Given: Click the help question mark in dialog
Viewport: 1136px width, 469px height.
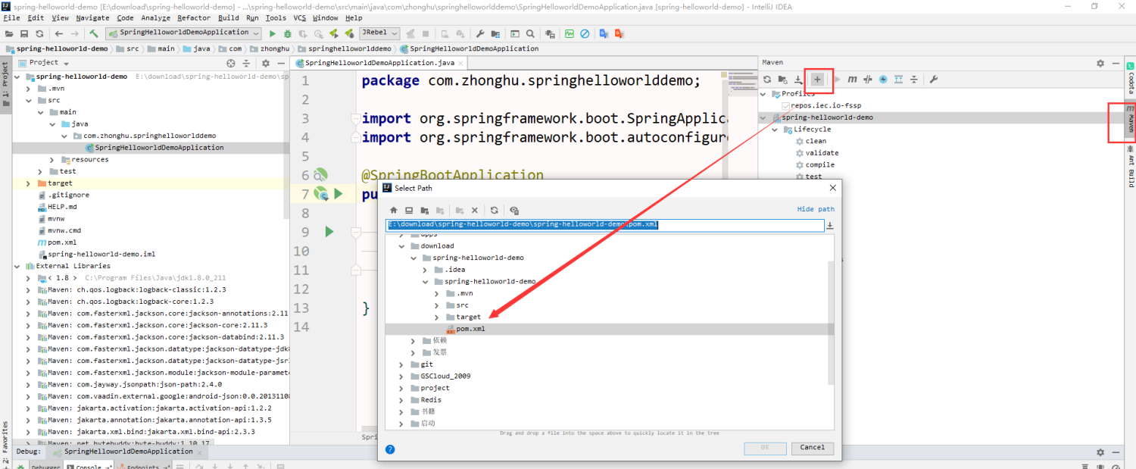Looking at the screenshot, I should pyautogui.click(x=390, y=449).
